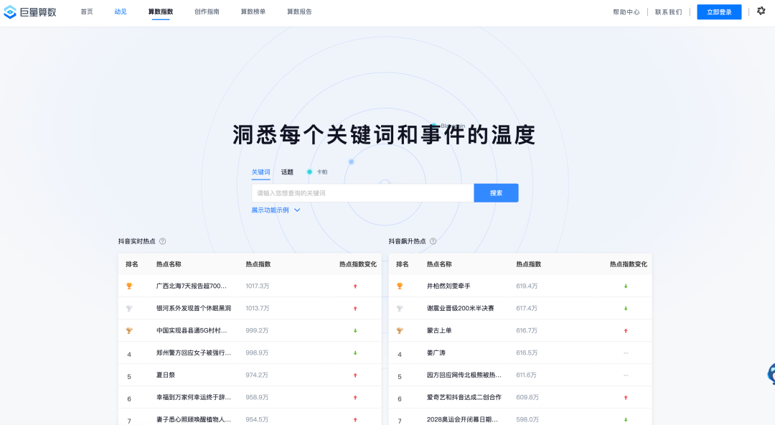The height and width of the screenshot is (425, 775).
Task: Open 帮助中心 link
Action: 626,12
